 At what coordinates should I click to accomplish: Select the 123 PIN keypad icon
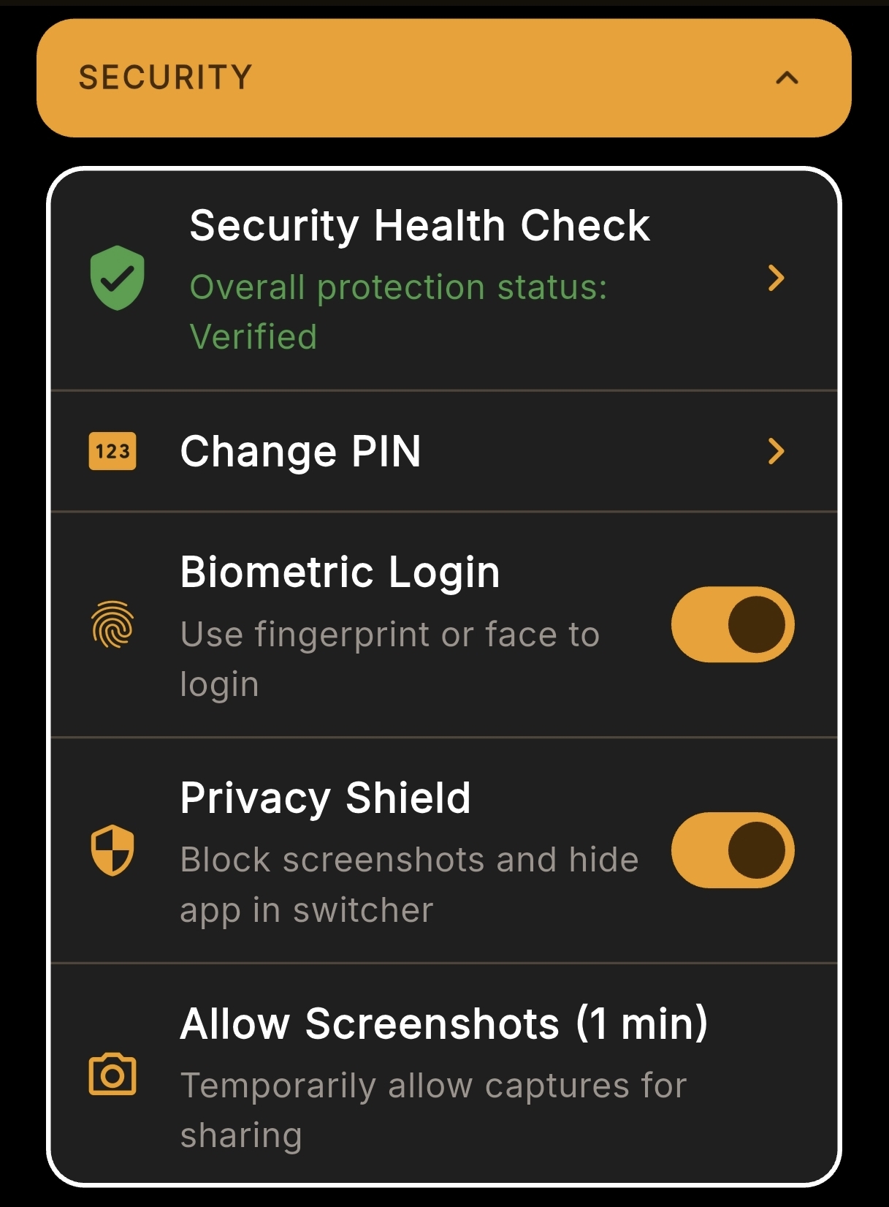click(112, 452)
